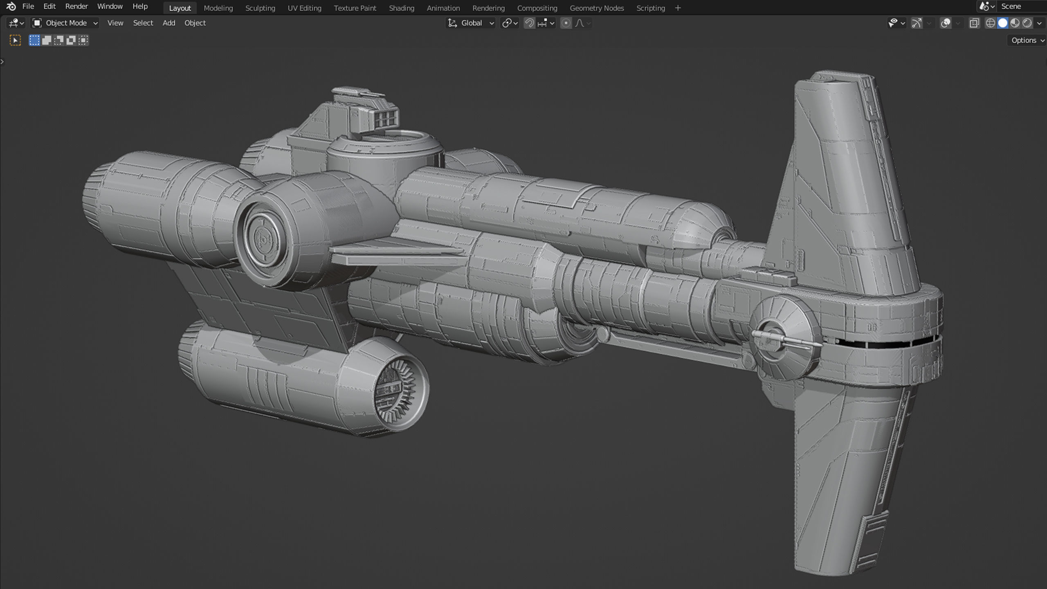Choose Extend selection mode icon
1047x589 pixels.
pyautogui.click(x=47, y=40)
